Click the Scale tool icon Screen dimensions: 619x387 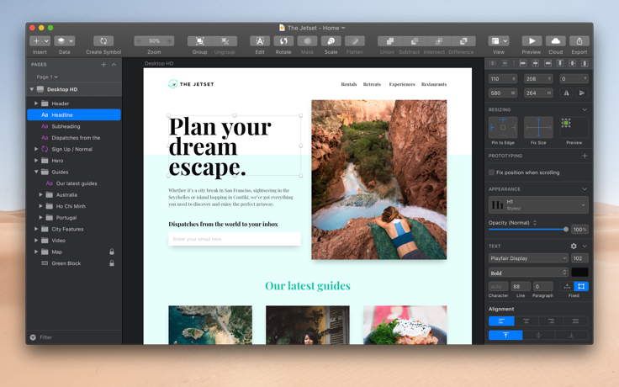coord(331,41)
